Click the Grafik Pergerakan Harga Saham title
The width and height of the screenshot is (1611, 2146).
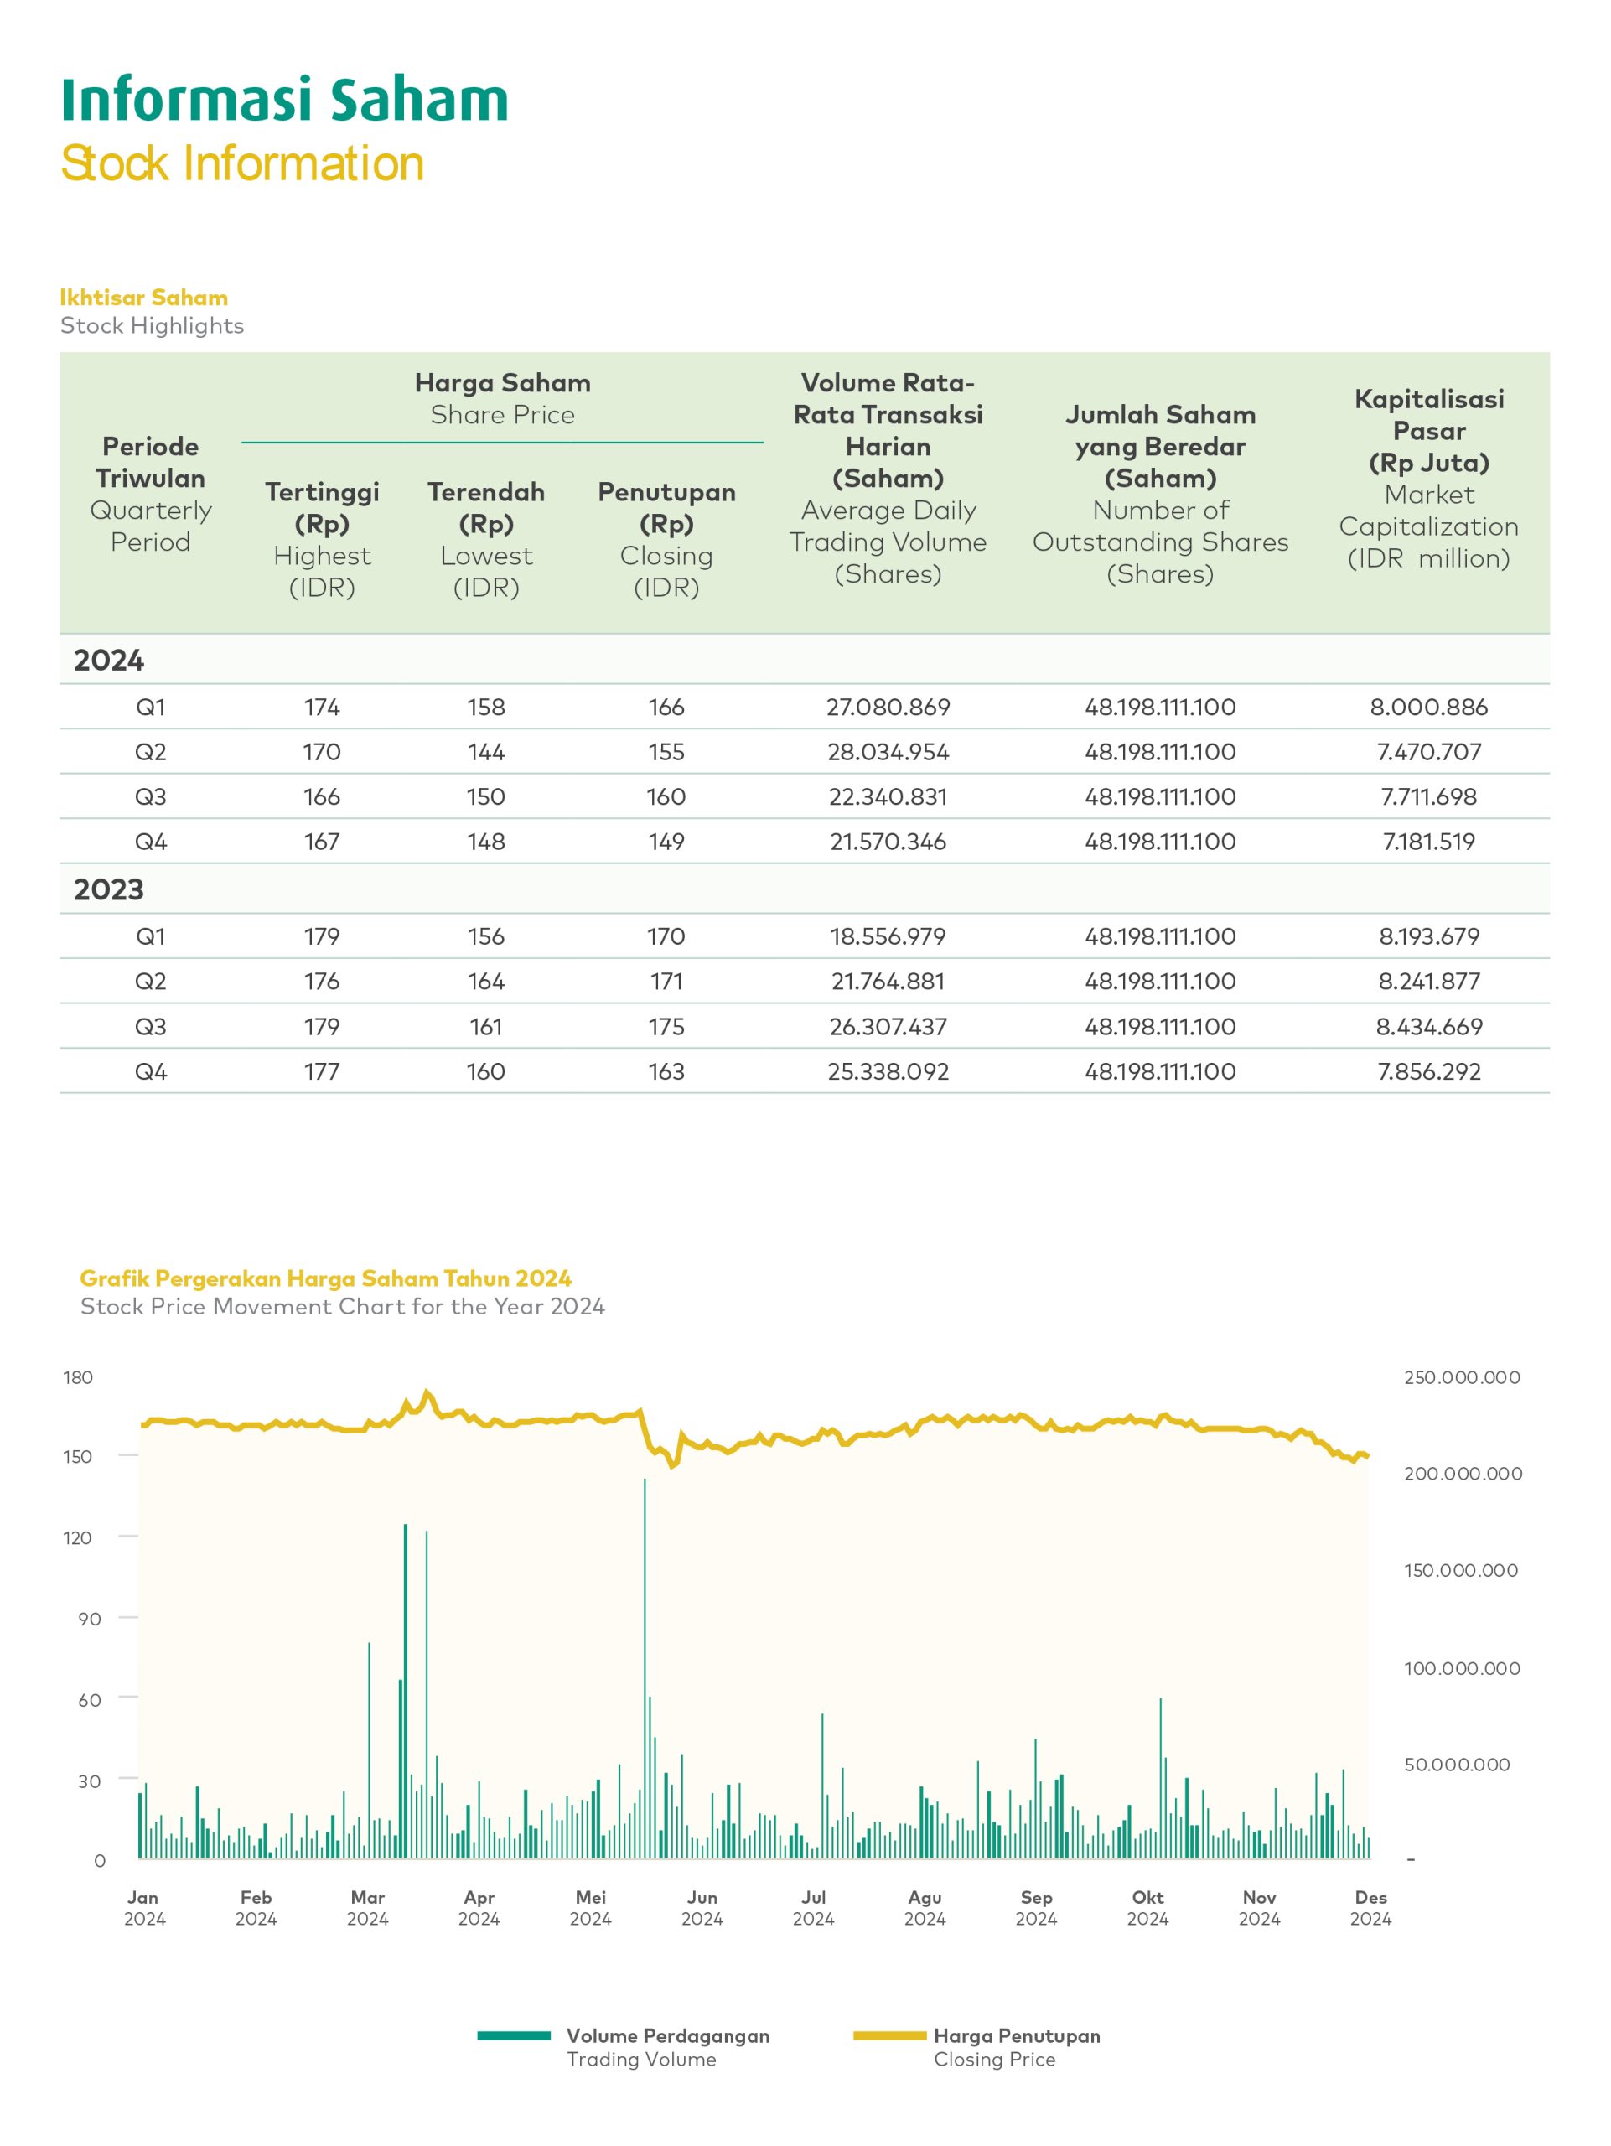(x=325, y=1278)
